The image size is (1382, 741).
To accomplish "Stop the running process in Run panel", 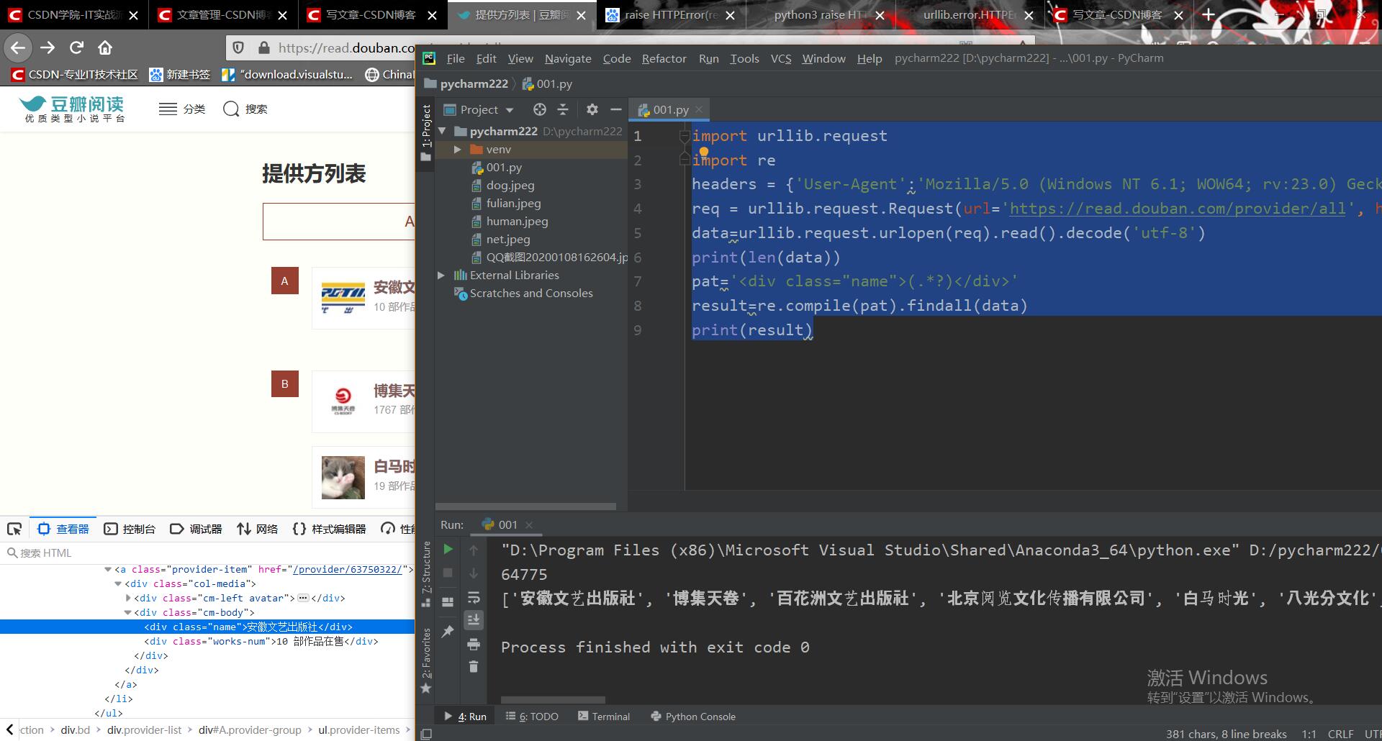I will coord(448,573).
